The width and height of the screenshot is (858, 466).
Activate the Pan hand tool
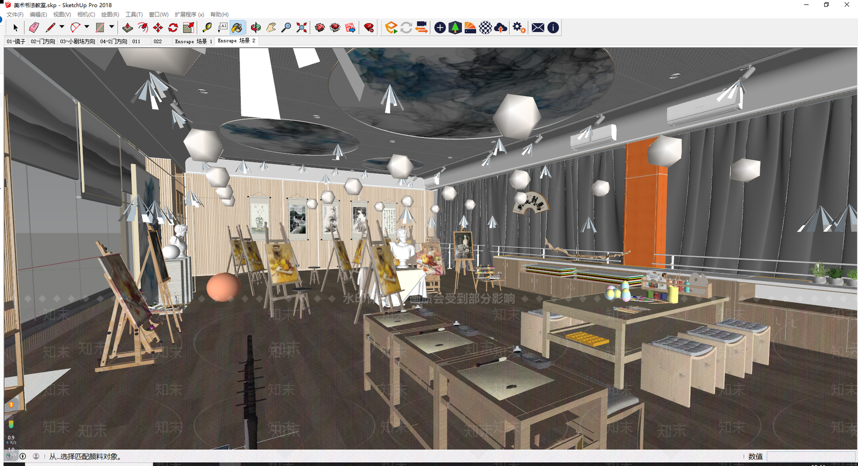pyautogui.click(x=271, y=27)
